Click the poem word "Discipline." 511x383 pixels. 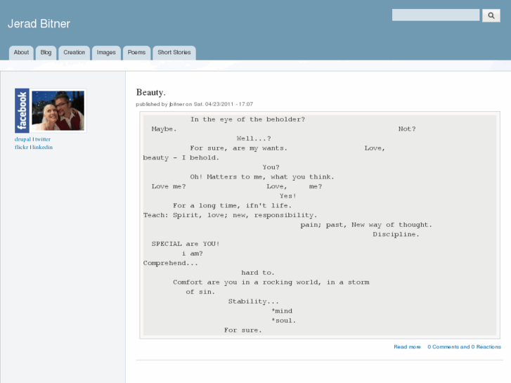click(396, 234)
